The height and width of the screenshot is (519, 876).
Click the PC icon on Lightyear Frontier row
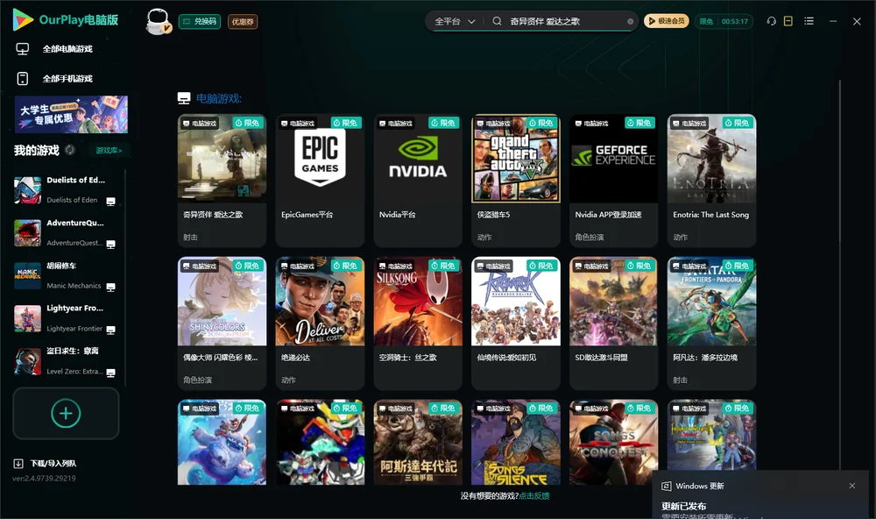point(110,330)
